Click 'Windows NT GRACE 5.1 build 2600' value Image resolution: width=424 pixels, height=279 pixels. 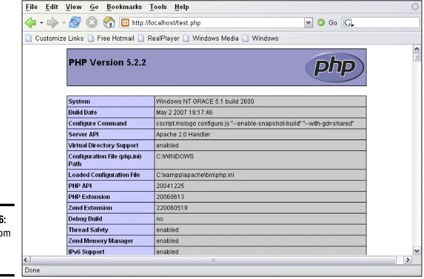[205, 101]
